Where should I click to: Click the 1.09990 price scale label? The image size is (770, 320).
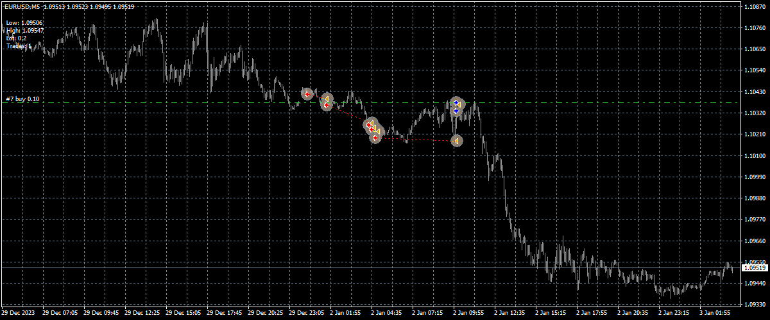click(755, 177)
